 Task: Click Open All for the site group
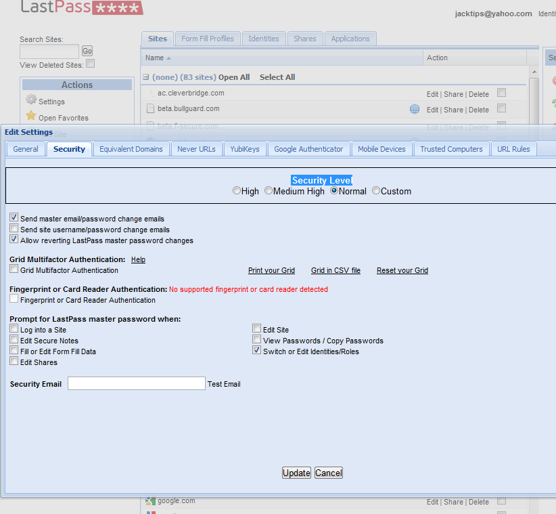pos(234,77)
